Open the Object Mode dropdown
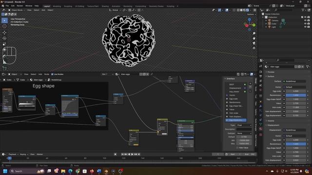 [17, 10]
